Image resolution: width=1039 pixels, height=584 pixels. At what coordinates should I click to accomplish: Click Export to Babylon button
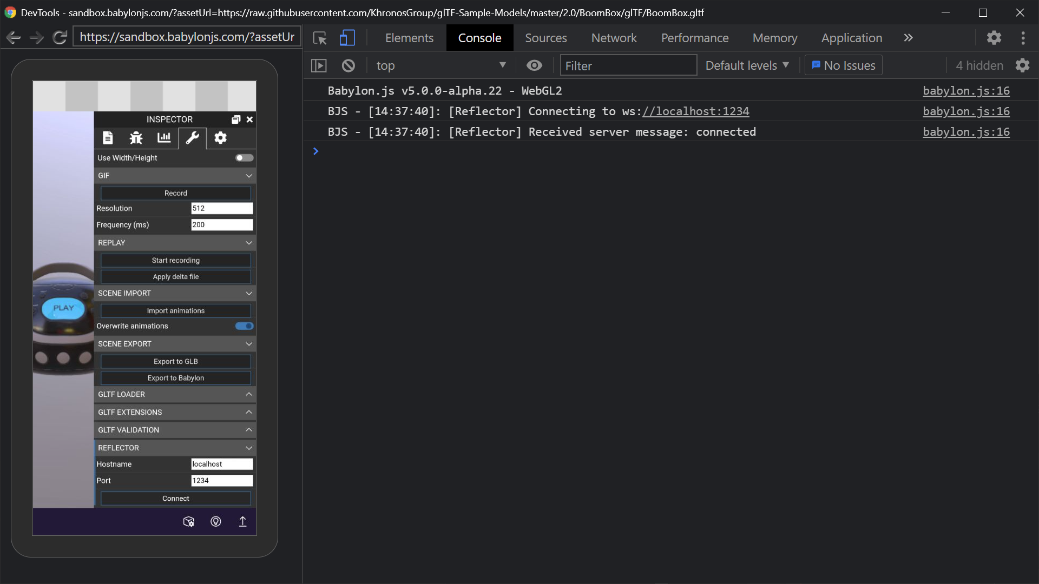click(175, 378)
